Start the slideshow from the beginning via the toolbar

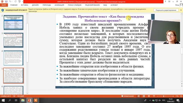19,2
